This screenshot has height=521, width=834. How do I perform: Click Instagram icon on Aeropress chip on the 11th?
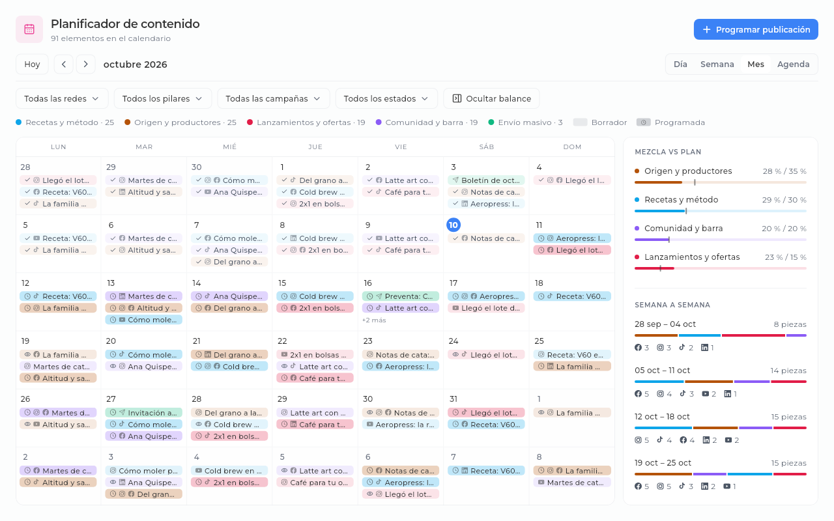point(550,238)
